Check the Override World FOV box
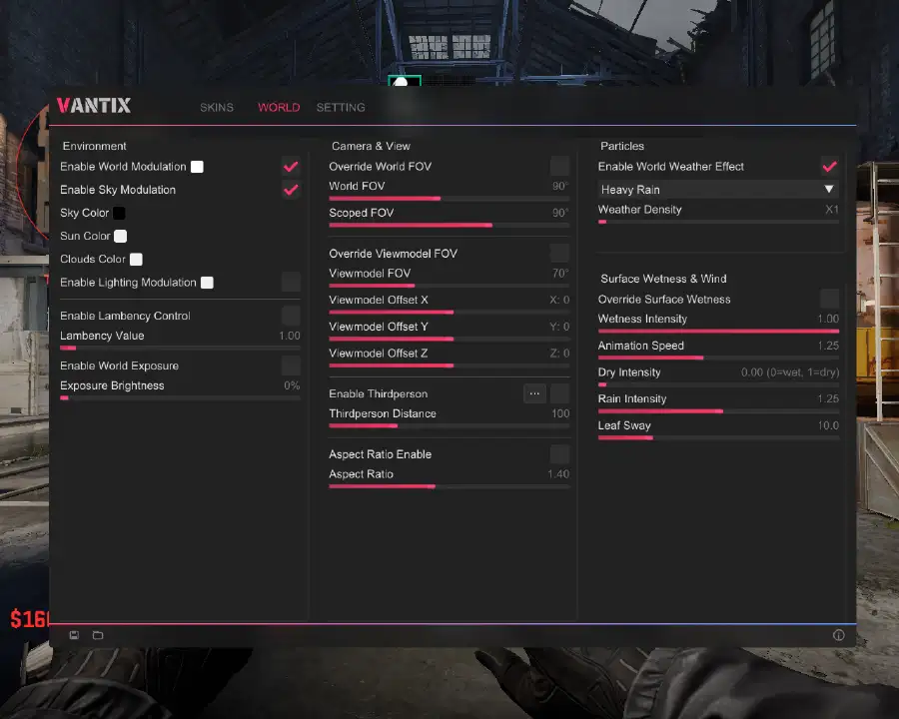899x719 pixels. (559, 167)
